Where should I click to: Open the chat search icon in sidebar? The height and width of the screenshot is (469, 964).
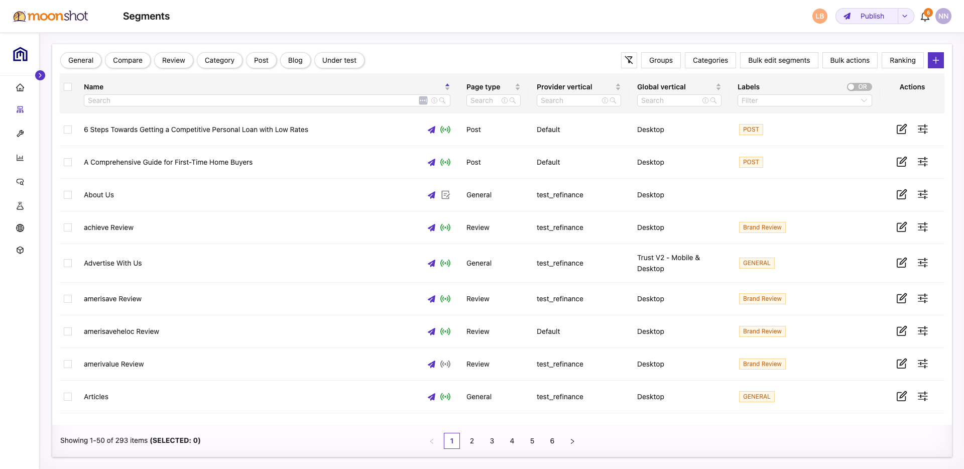(x=20, y=182)
